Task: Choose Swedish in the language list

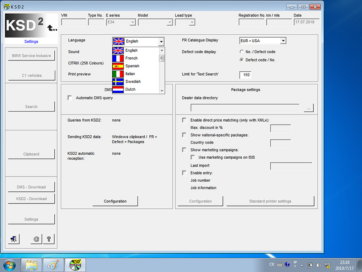Action: 136,82
